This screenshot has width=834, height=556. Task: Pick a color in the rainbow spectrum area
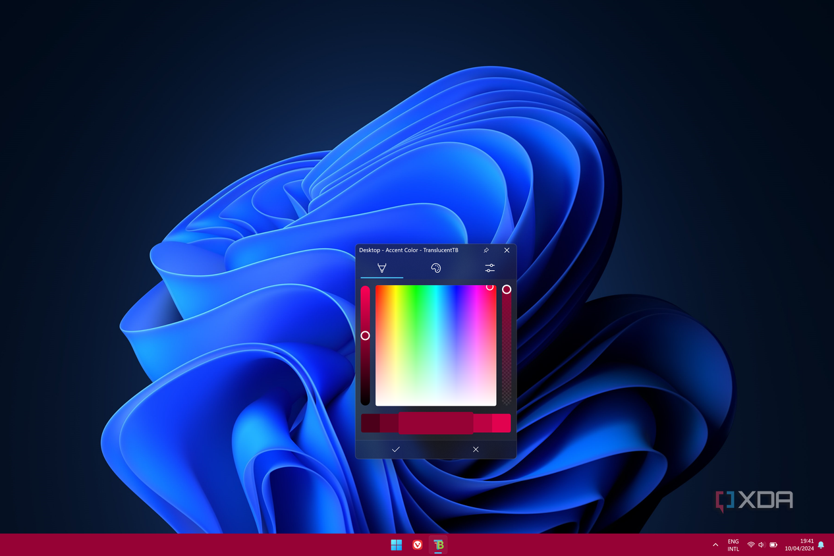435,345
